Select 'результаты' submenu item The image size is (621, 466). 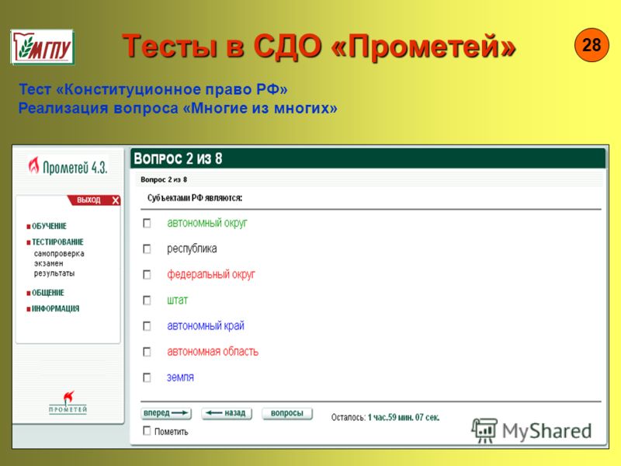pyautogui.click(x=54, y=273)
